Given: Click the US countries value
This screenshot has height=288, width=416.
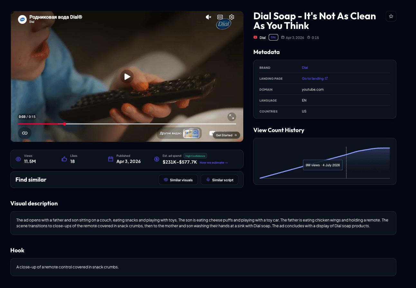Looking at the screenshot, I should 304,111.
